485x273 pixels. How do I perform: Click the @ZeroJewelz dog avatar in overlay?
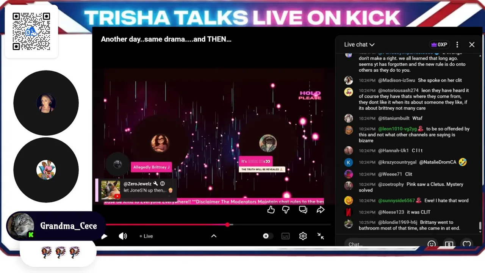[x=111, y=190]
